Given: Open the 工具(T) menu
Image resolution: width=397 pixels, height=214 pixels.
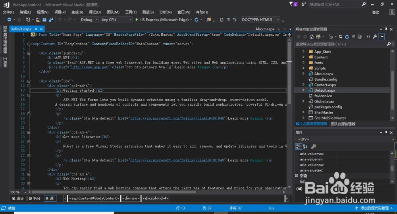Looking at the screenshot, I should (x=131, y=12).
